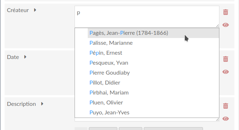The image size is (239, 130).
Task: Expand the Créateur property arrow
Action: 35,10
